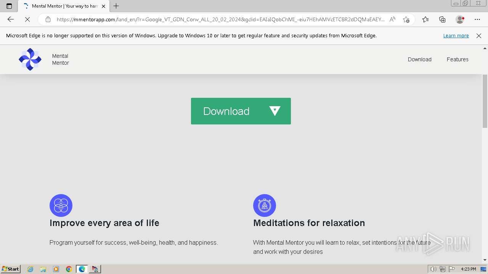Click the Show desktop tray icon

tap(483, 269)
